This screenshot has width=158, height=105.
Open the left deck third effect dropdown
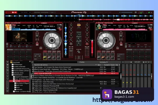coord(29,44)
